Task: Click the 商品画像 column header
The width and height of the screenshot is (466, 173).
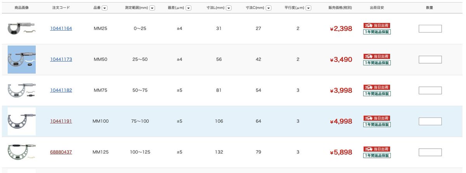Action: tap(22, 8)
